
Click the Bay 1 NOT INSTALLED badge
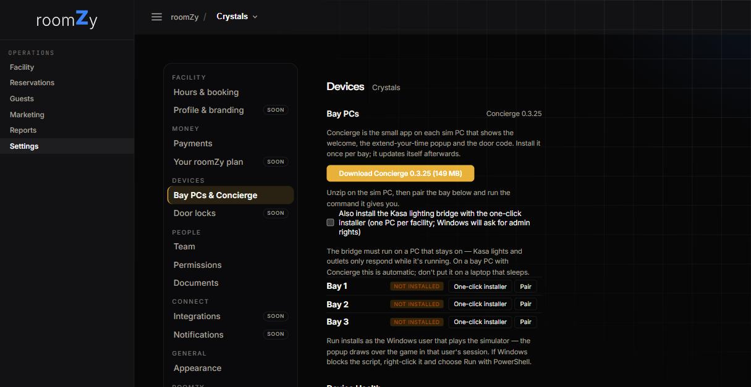417,286
